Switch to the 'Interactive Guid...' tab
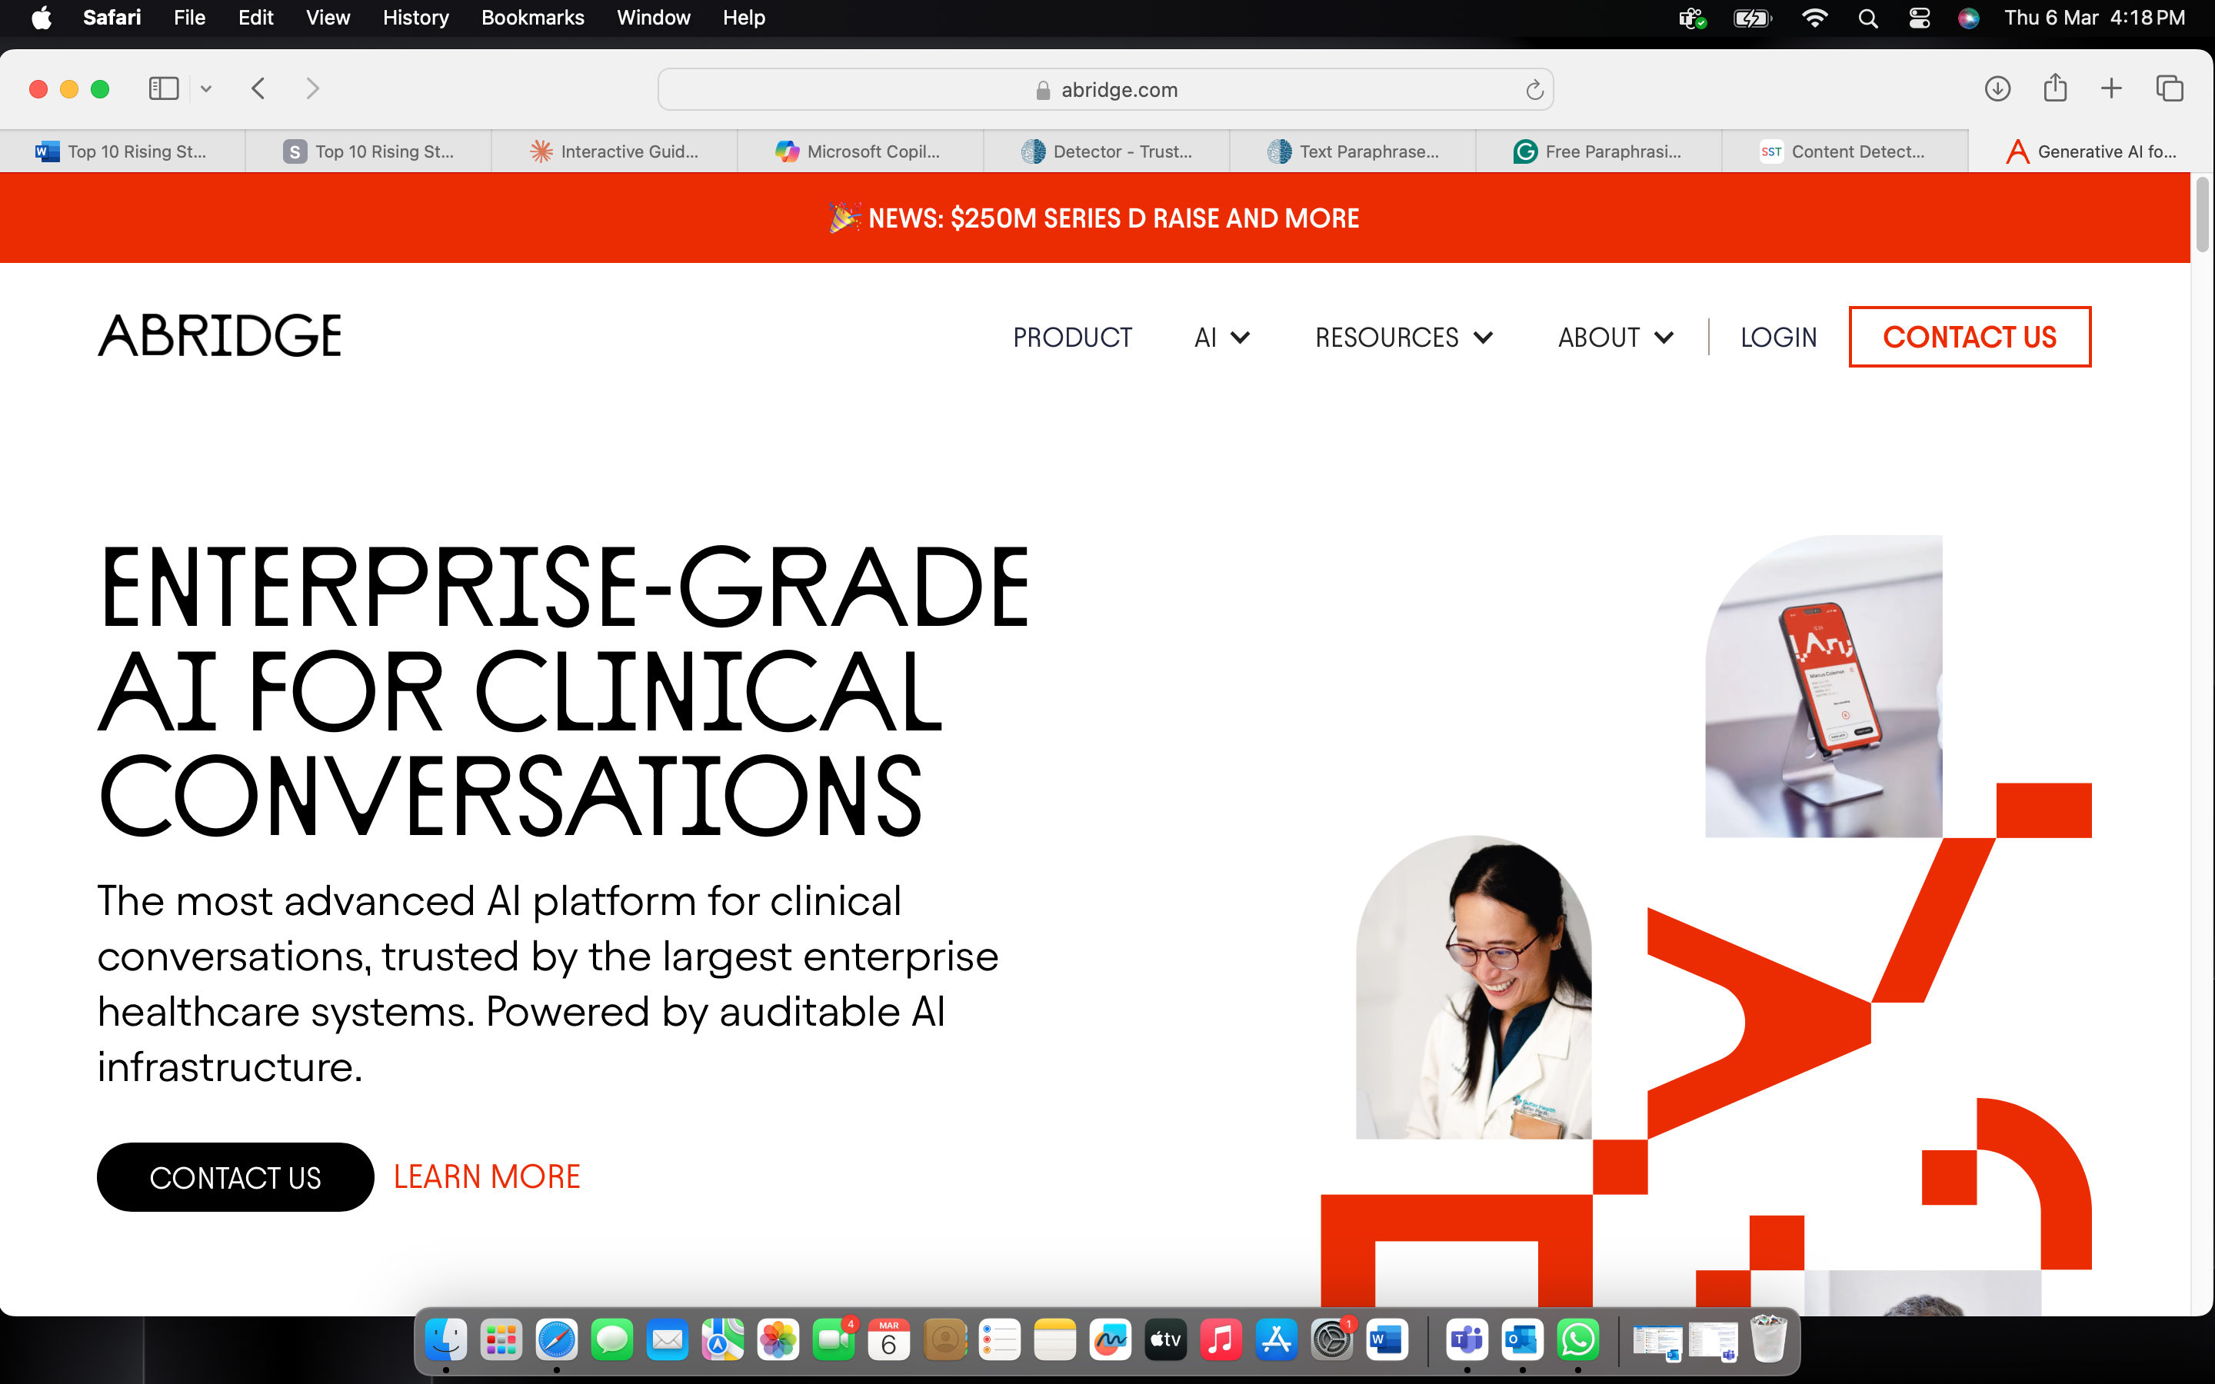Viewport: 2215px width, 1384px height. point(615,151)
